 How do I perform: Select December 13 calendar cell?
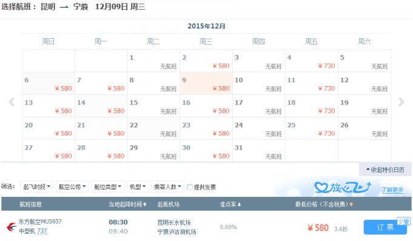(x=49, y=106)
